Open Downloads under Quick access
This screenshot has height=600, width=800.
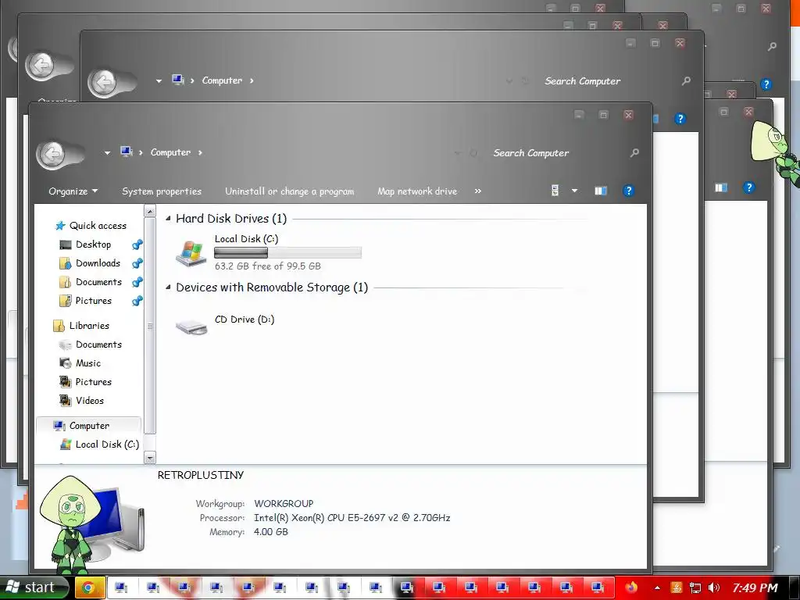pyautogui.click(x=98, y=263)
